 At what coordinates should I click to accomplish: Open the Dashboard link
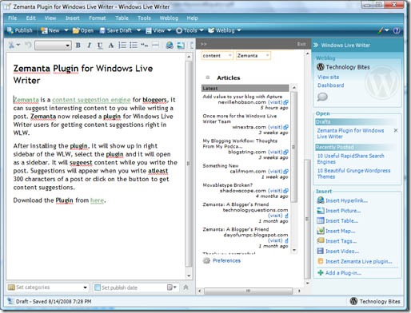331,85
